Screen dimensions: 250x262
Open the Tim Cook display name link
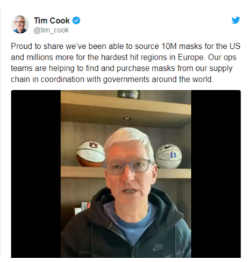(x=52, y=20)
